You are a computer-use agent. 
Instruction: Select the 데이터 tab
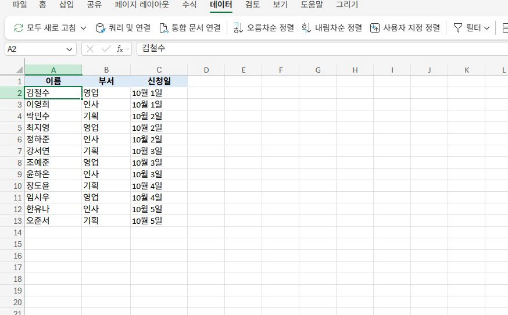(221, 5)
